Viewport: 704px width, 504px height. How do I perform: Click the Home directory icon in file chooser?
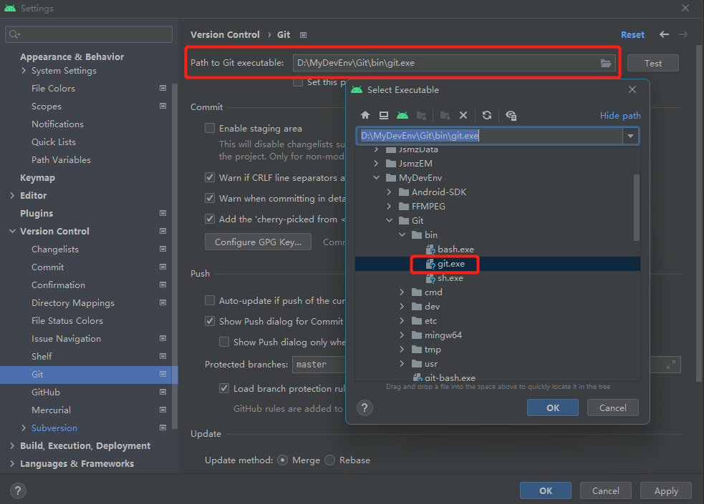[365, 115]
